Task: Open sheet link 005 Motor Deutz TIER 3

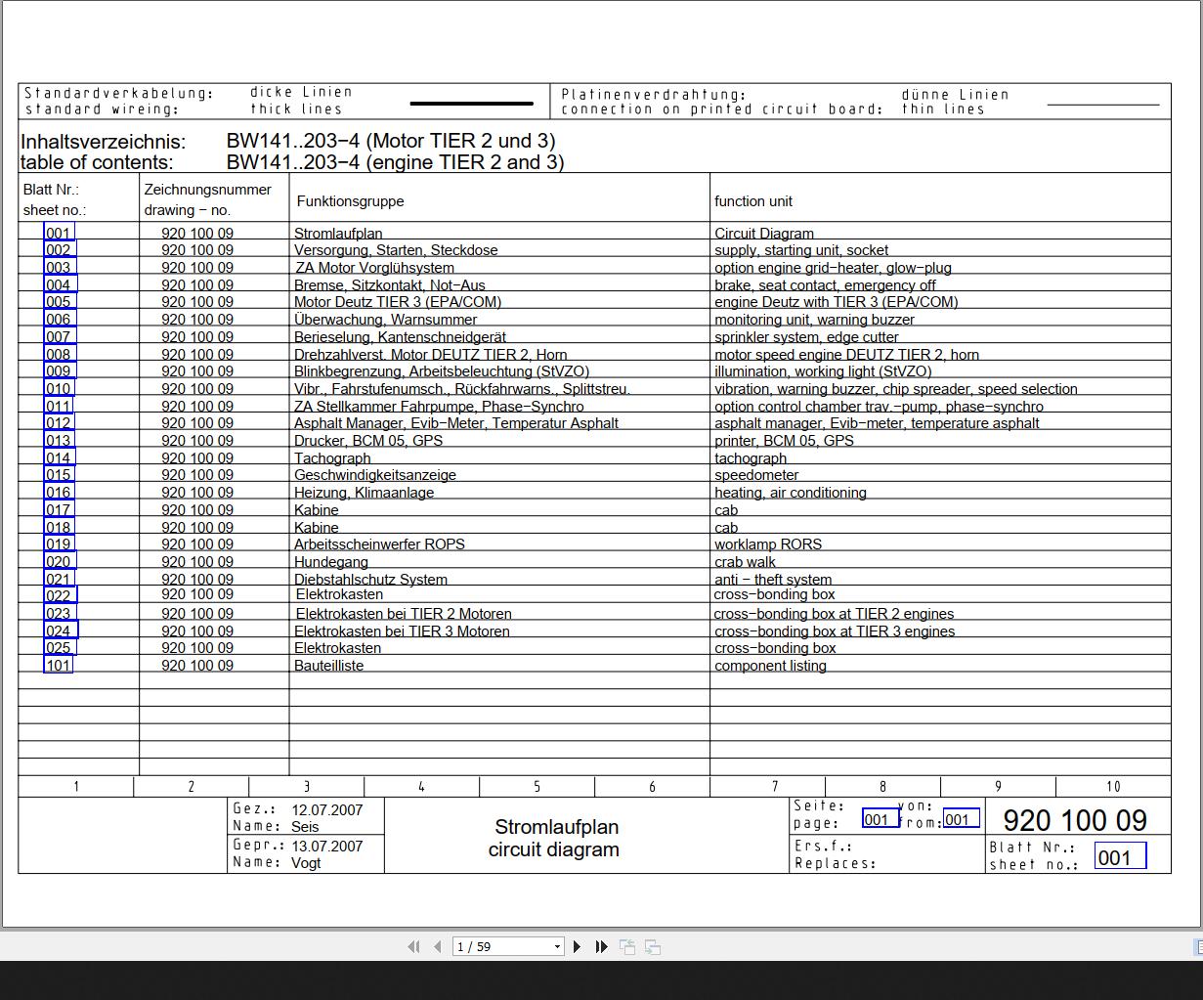Action: click(59, 302)
